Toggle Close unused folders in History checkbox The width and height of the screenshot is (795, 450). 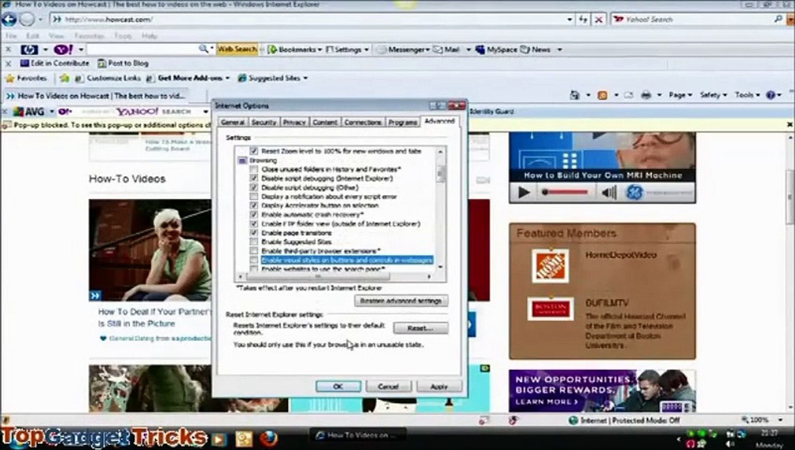coord(254,169)
